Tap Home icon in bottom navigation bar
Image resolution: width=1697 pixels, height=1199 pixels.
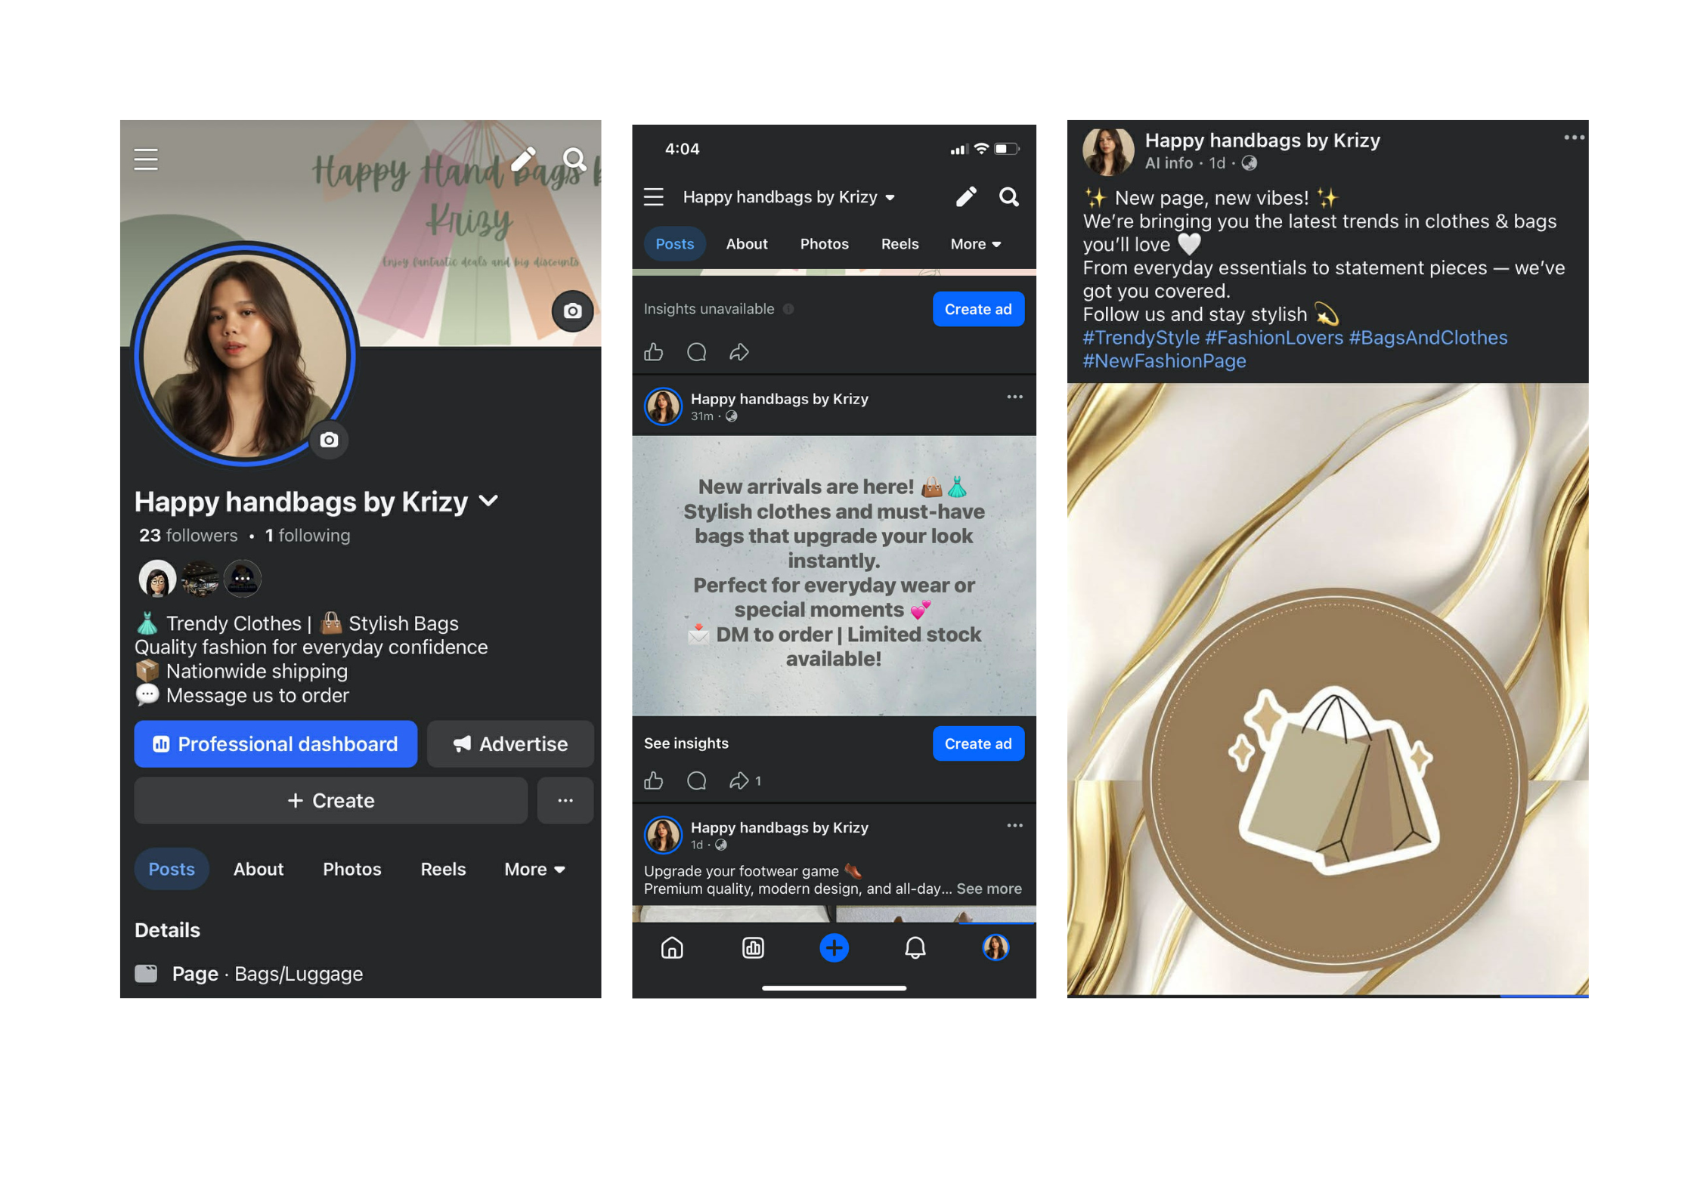click(x=672, y=947)
